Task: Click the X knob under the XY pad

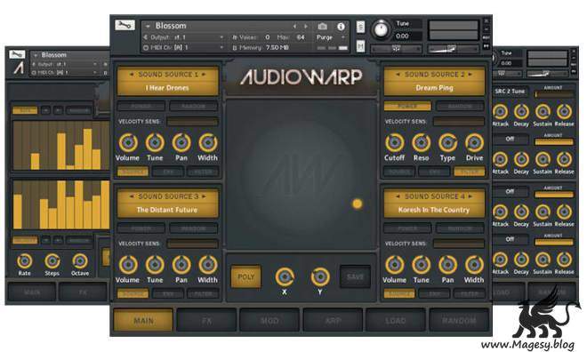Action: click(x=285, y=276)
